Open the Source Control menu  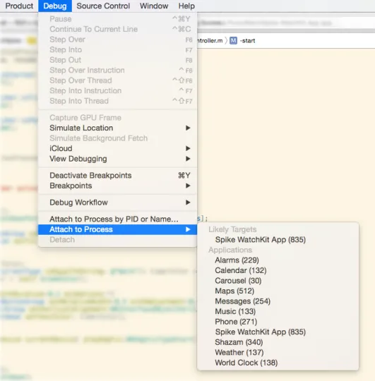(103, 6)
